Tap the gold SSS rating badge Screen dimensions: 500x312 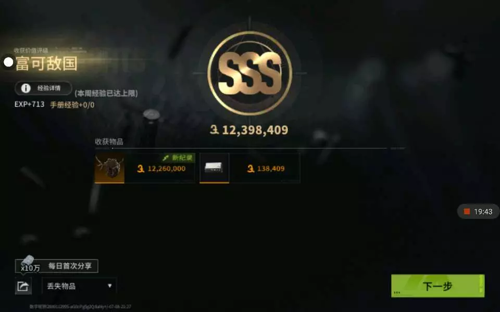[x=249, y=73]
